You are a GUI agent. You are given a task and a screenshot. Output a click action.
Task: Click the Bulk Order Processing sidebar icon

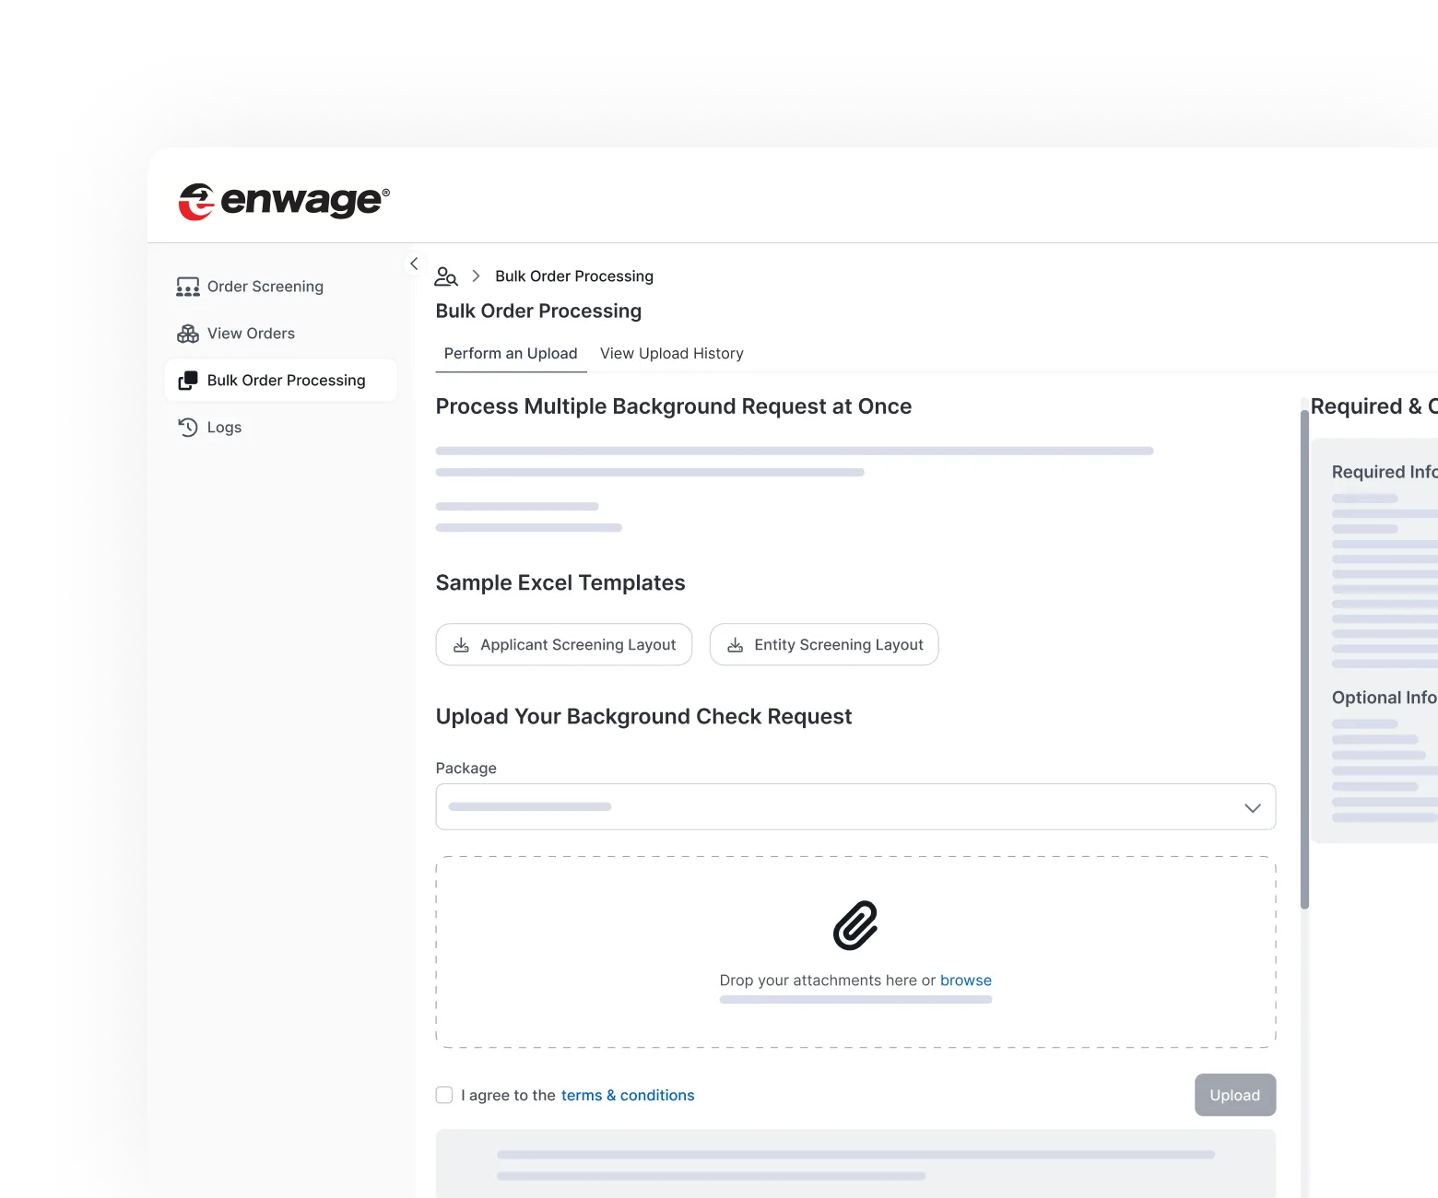point(187,380)
